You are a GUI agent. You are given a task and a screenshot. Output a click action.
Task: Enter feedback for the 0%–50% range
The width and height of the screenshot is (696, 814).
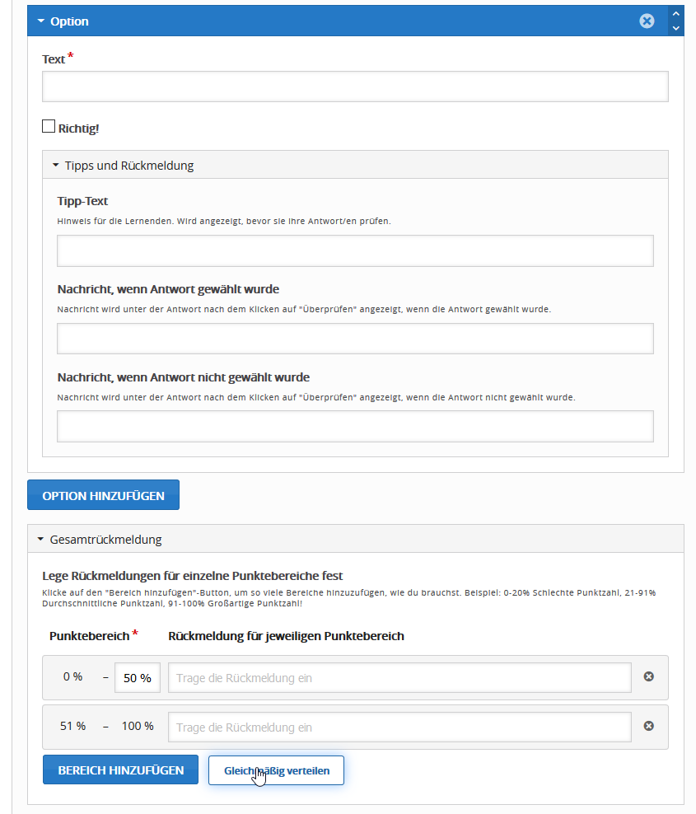pyautogui.click(x=399, y=678)
